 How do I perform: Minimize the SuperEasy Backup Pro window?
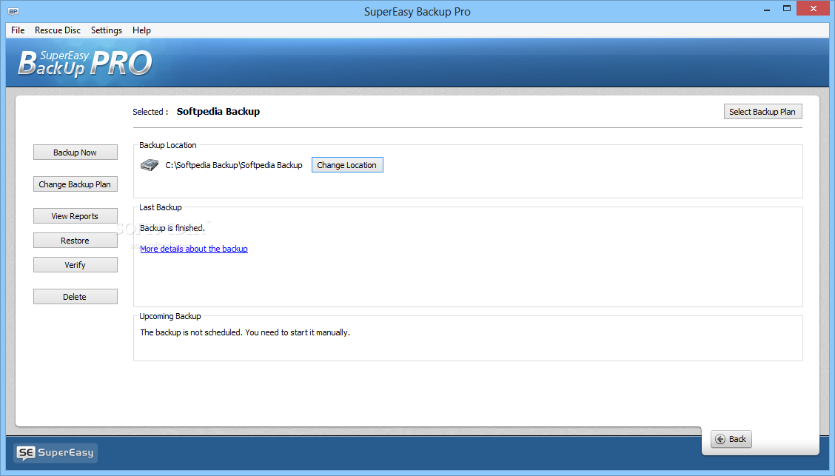coord(767,9)
